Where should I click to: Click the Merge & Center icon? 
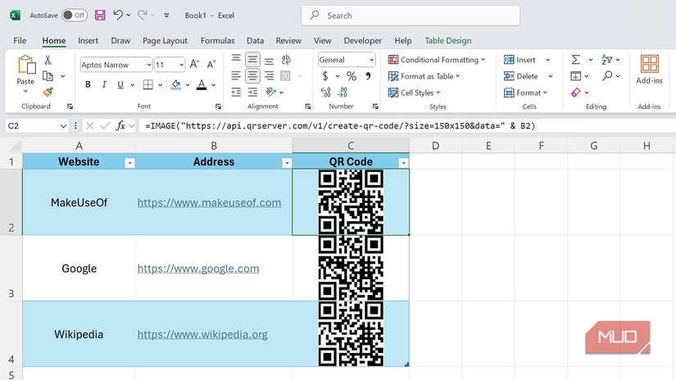coord(285,76)
